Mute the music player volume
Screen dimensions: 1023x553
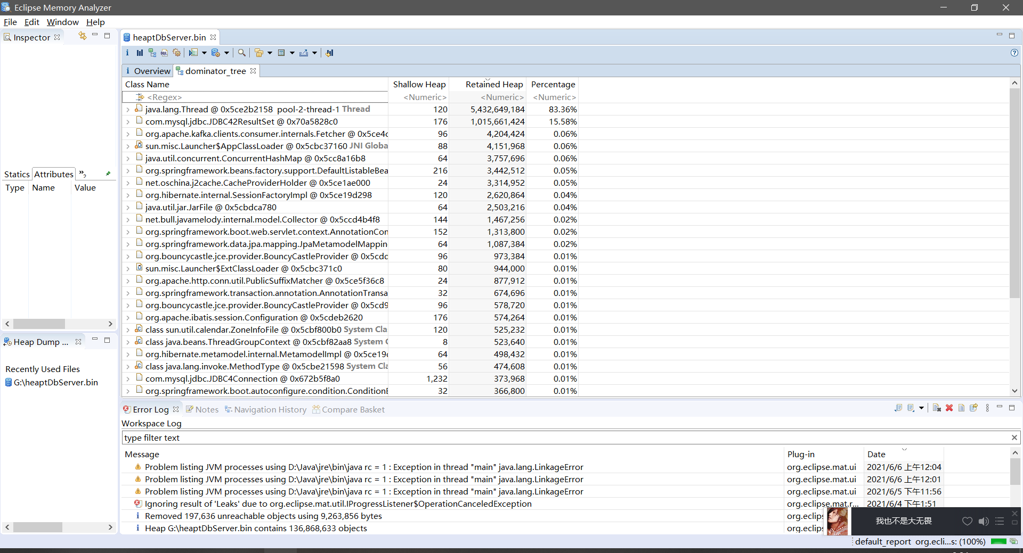tap(984, 521)
